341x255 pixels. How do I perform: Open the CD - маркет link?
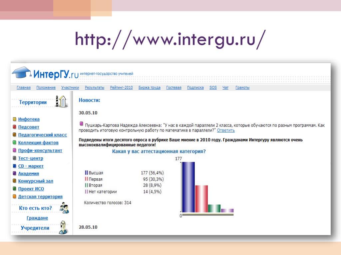(31, 166)
